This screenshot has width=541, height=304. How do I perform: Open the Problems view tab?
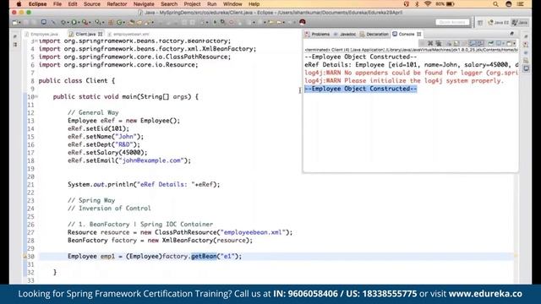[x=317, y=34]
